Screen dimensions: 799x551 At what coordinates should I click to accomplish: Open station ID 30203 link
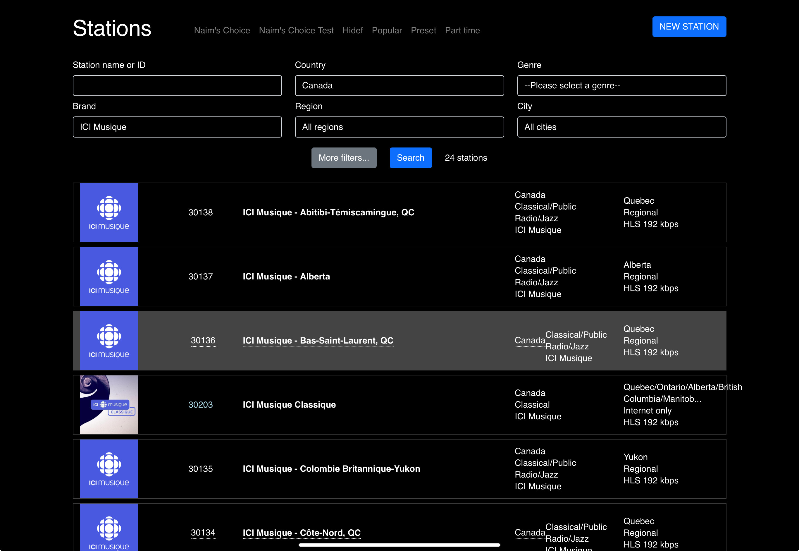click(200, 405)
